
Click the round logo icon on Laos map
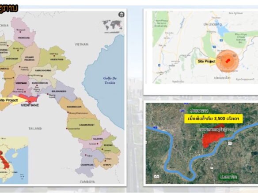click(x=121, y=15)
